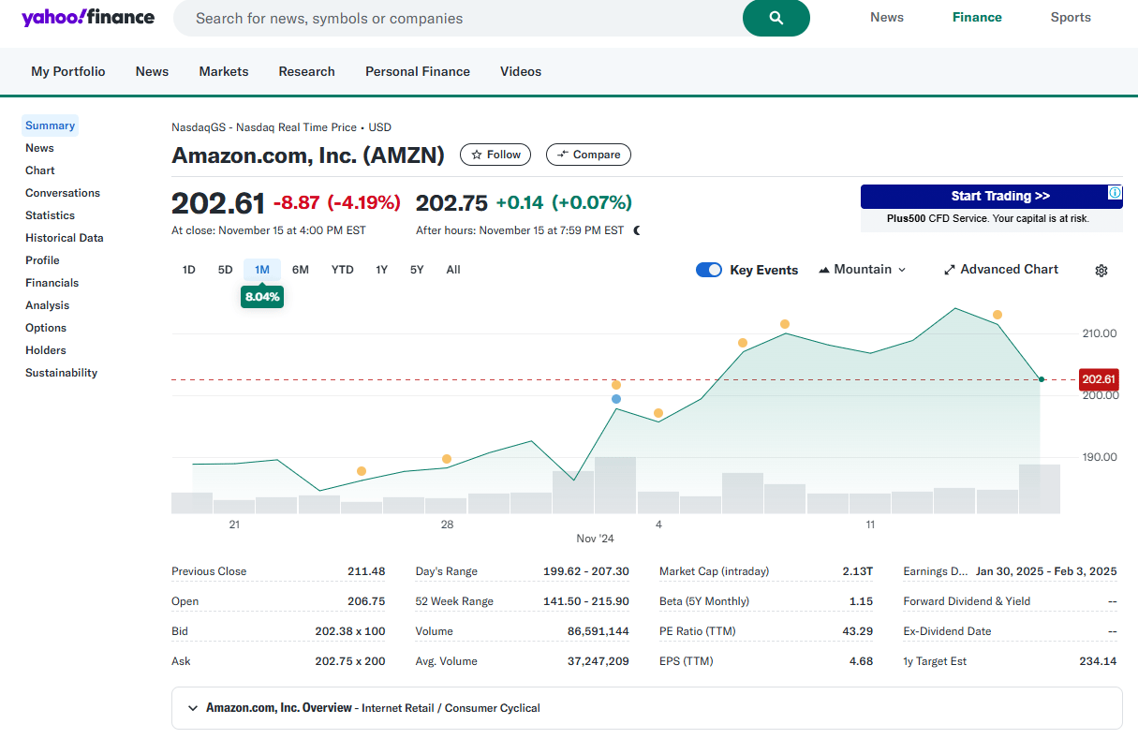The image size is (1138, 739).
Task: Click the blue key event dot on chart
Action: click(x=616, y=399)
